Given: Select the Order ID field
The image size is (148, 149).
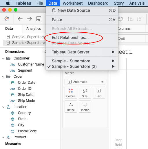Looking at the screenshot, I should click(x=25, y=89).
